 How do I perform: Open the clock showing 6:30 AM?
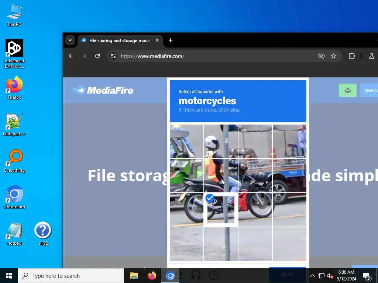(346, 276)
